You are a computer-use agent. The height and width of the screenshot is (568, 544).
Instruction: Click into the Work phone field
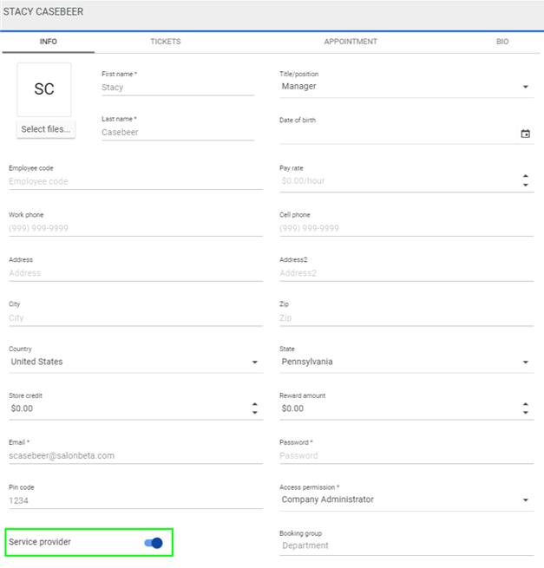[x=134, y=229]
